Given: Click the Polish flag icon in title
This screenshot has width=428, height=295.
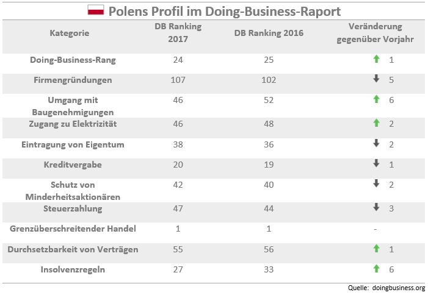Looking at the screenshot, I should coord(96,11).
